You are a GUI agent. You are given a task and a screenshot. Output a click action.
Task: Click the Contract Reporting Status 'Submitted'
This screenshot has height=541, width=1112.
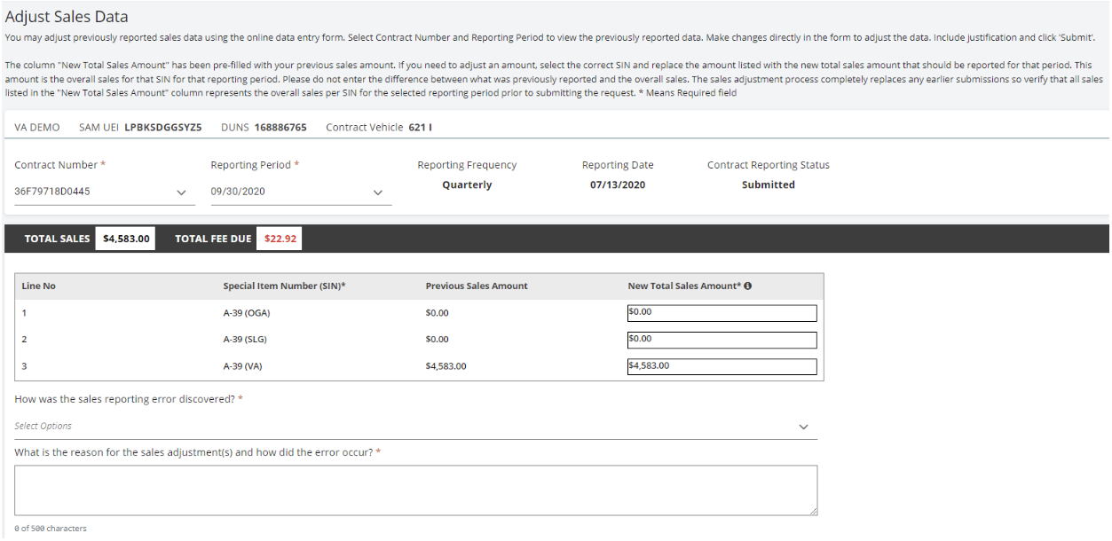(x=769, y=184)
